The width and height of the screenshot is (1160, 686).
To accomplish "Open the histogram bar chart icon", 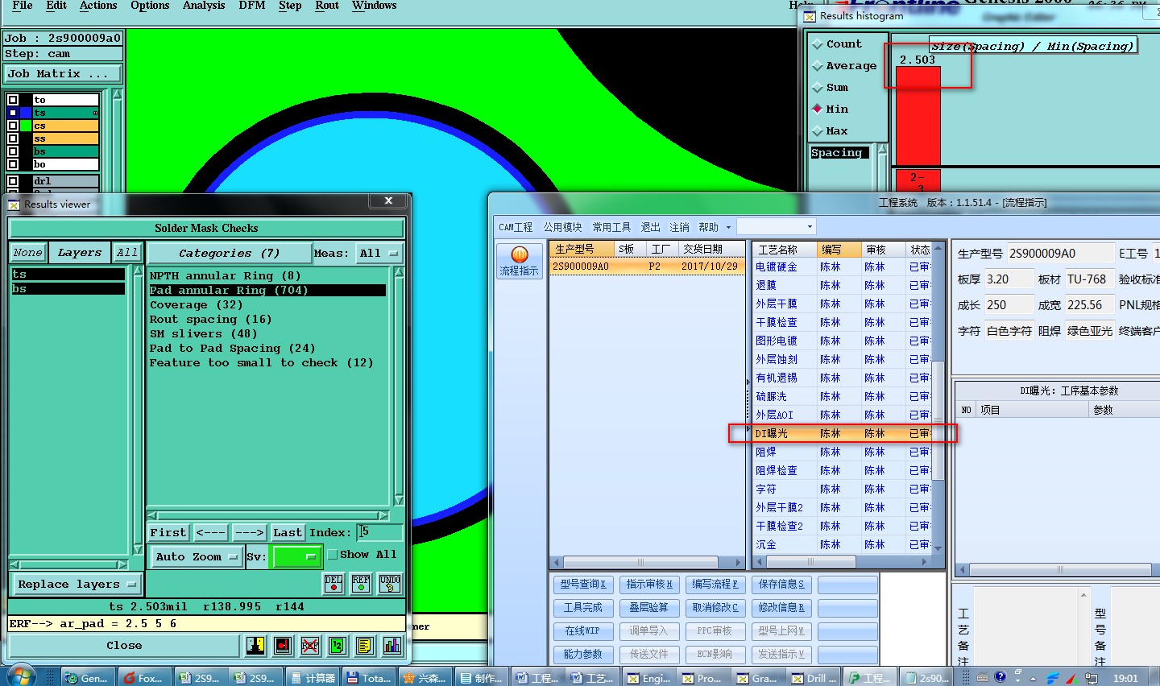I will [392, 645].
